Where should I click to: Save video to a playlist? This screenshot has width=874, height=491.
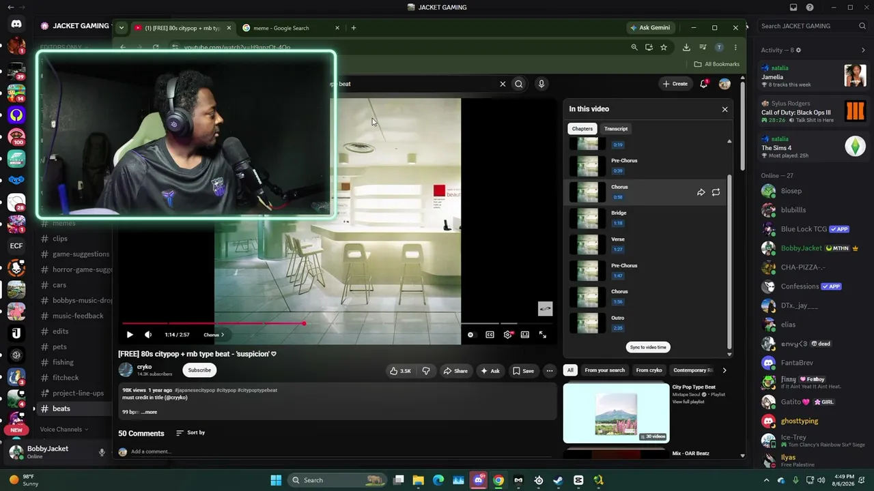[x=524, y=371]
